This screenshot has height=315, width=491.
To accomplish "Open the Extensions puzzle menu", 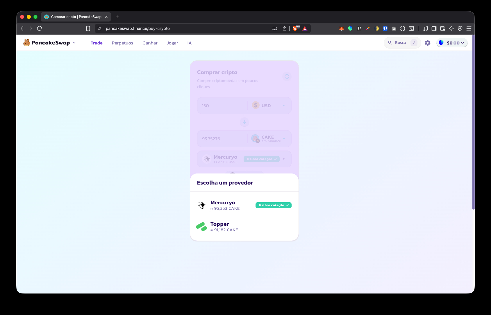I will (x=403, y=28).
